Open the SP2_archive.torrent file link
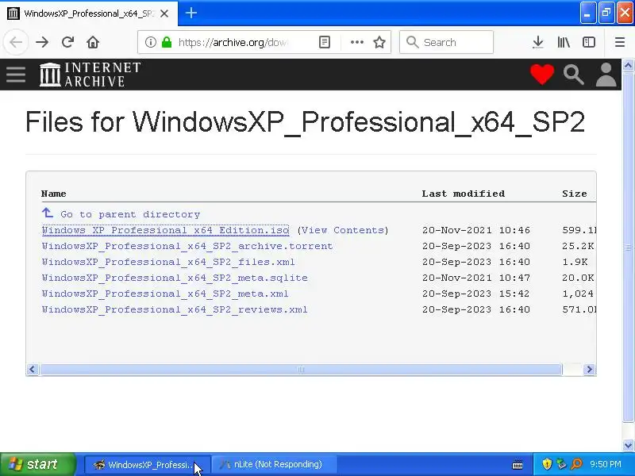The height and width of the screenshot is (476, 635). [x=187, y=246]
